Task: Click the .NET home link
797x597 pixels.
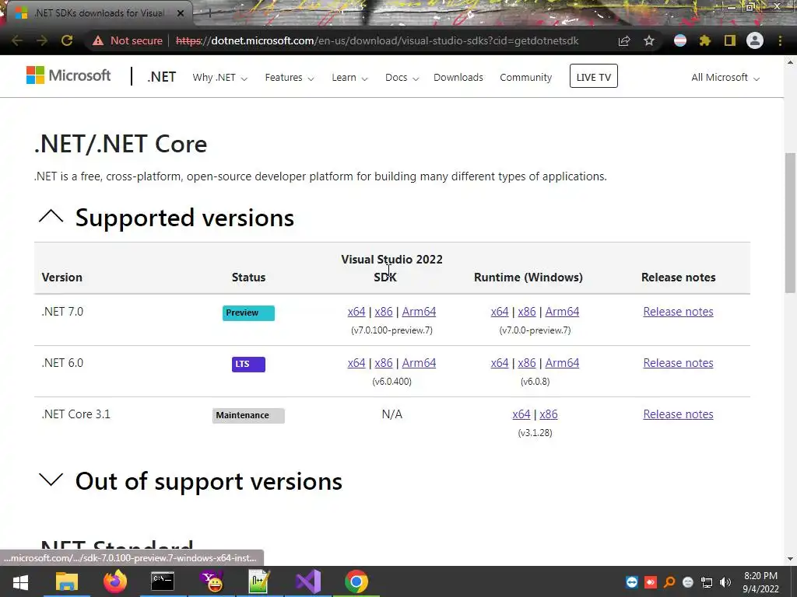Action: coord(161,77)
